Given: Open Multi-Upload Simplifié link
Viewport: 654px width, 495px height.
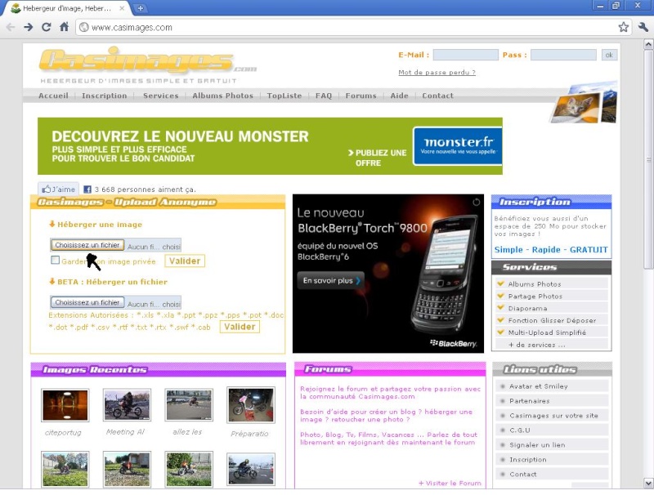Looking at the screenshot, I should pos(547,332).
